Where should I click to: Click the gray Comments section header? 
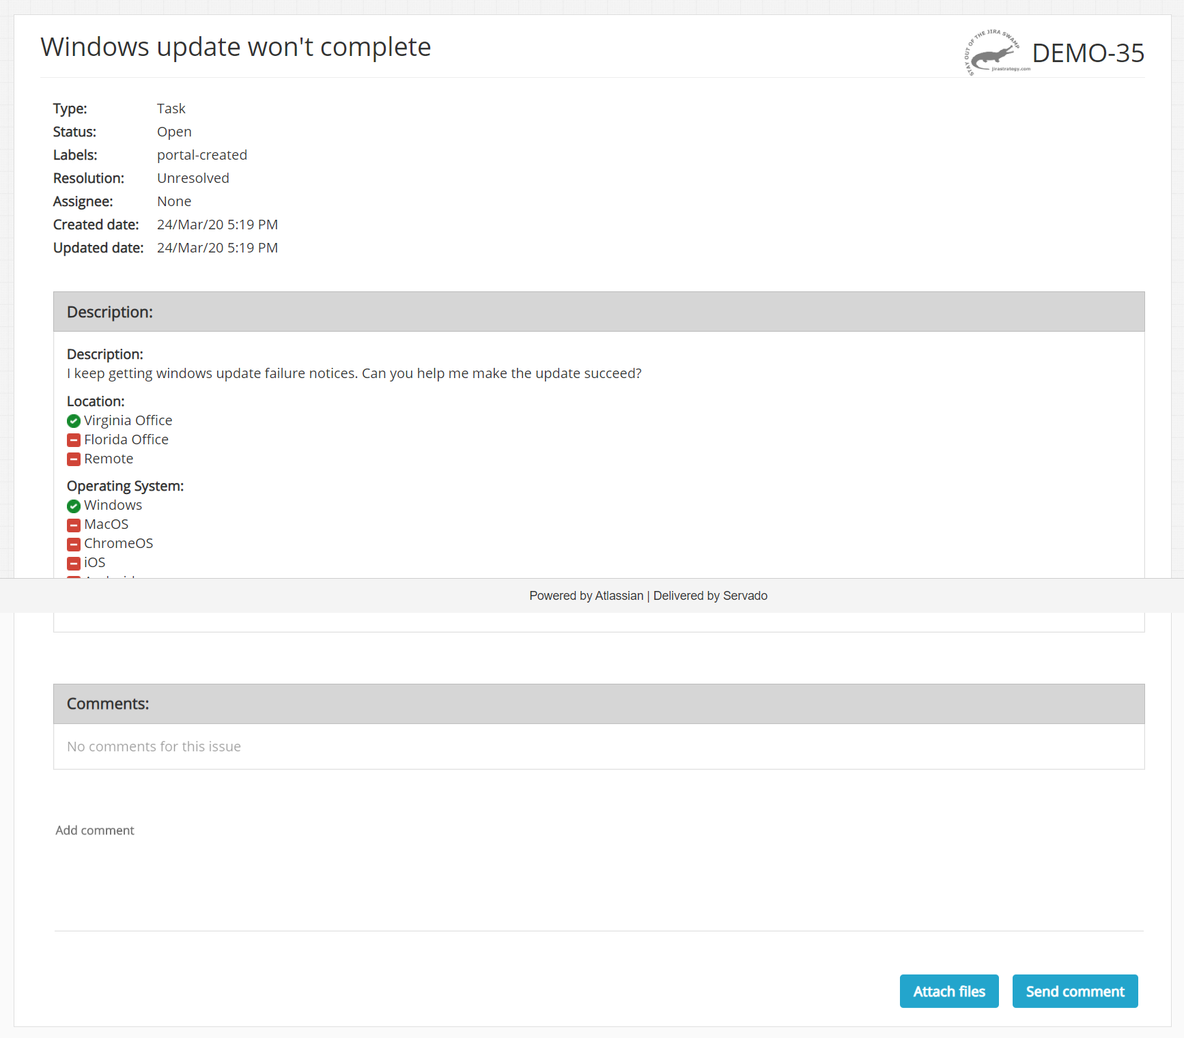598,704
